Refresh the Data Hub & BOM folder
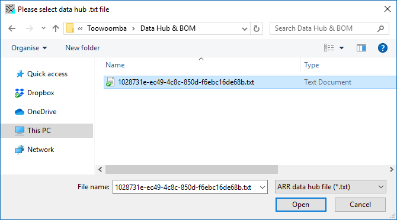Screen dimensions: 397x220 point(257,28)
